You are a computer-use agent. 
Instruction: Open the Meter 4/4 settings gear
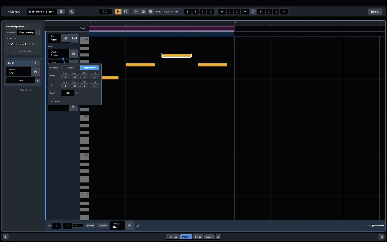click(35, 72)
